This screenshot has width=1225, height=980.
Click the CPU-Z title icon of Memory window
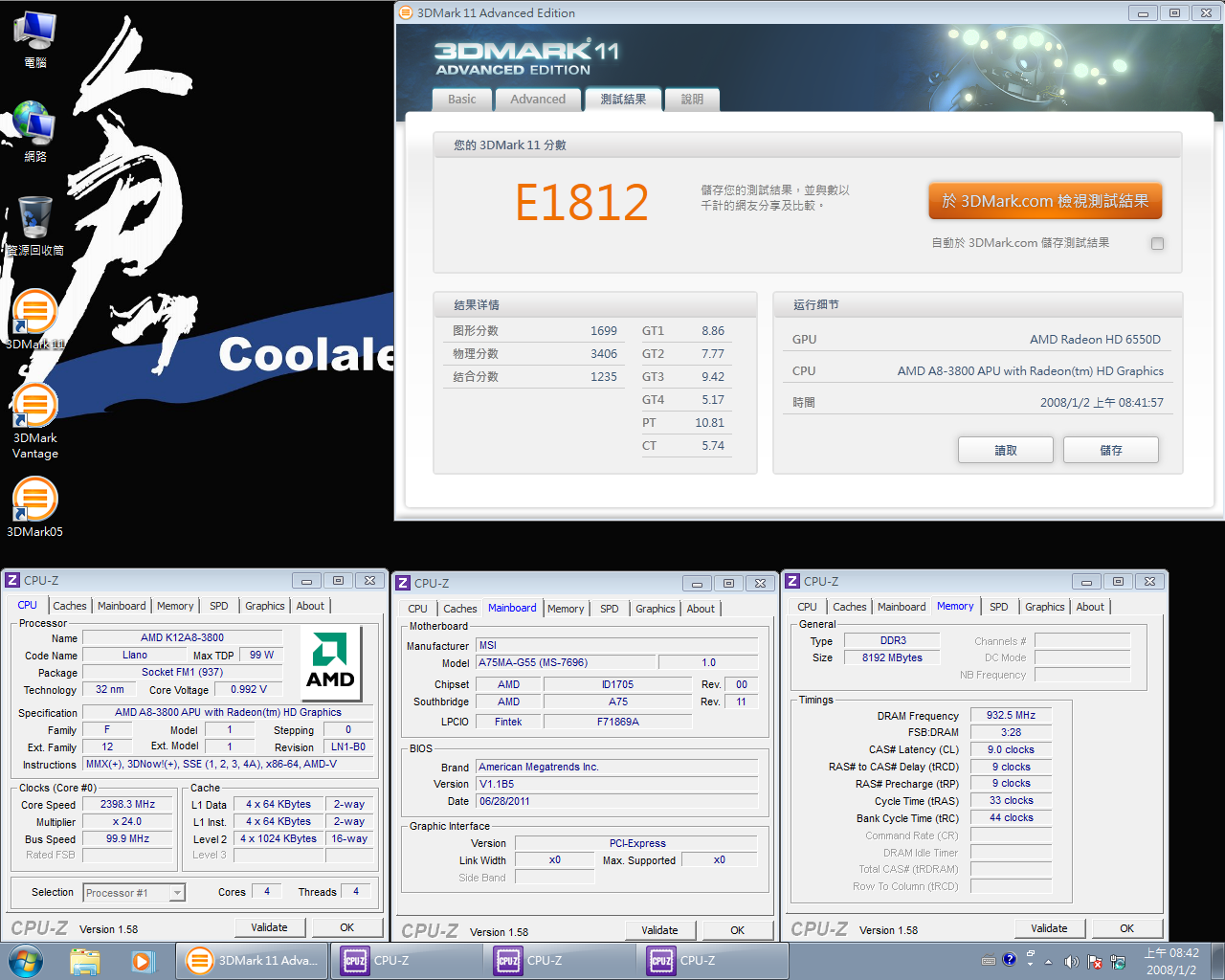pos(792,581)
